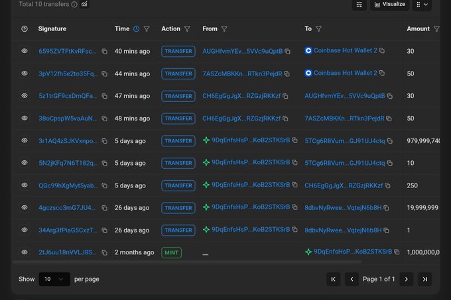Screen dimensions: 451x300
Task: Toggle eye icon for 2tJ6uu18nVVLJ8S row
Action: [25, 252]
